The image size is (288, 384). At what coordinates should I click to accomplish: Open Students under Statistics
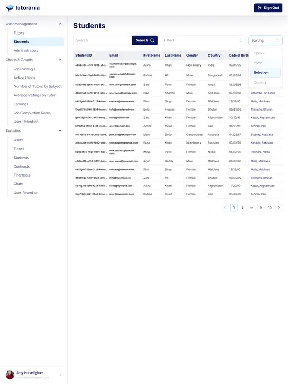coord(21,158)
